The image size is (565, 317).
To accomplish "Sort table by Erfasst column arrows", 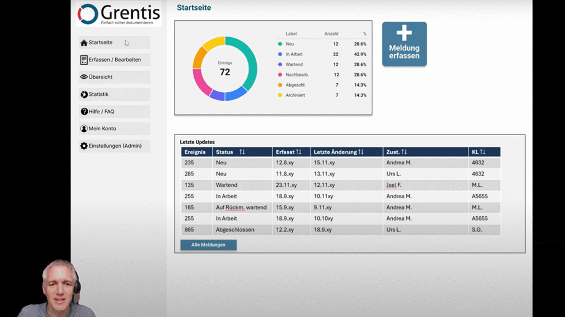I will tap(299, 152).
